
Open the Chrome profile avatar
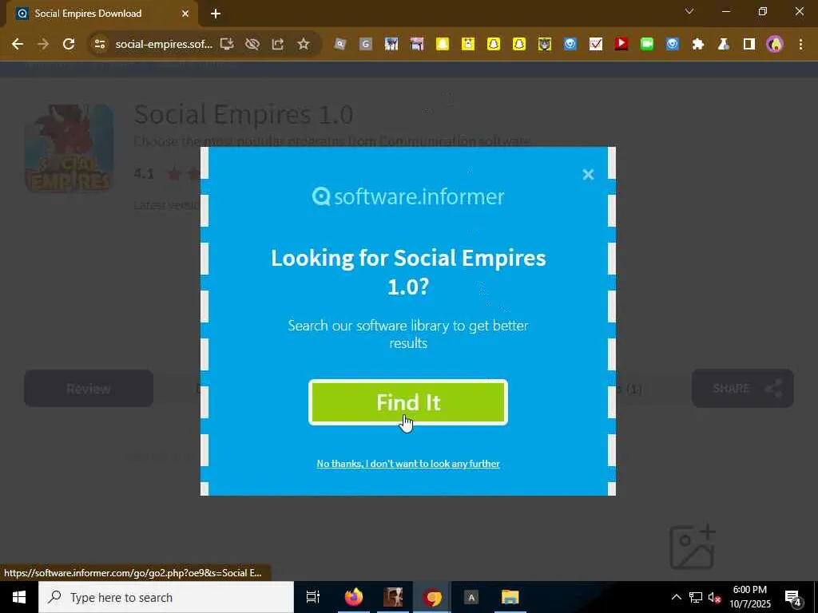pos(775,45)
